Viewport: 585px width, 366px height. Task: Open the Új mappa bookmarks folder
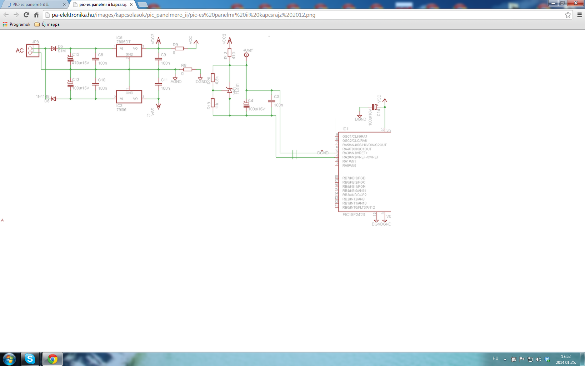point(47,24)
